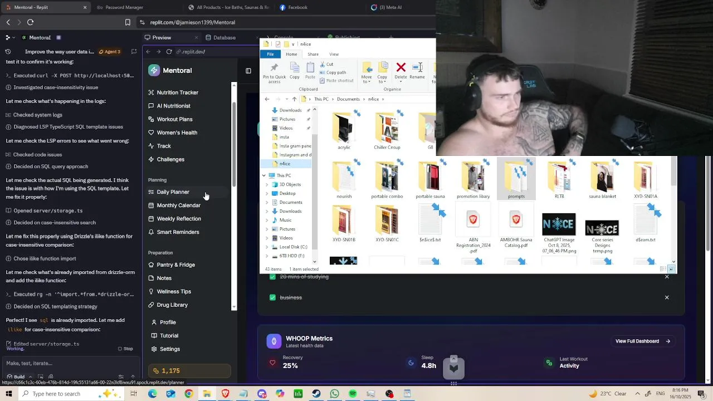Screen dimensions: 713x401
Task: Open the Move to dropdown
Action: pyautogui.click(x=367, y=73)
